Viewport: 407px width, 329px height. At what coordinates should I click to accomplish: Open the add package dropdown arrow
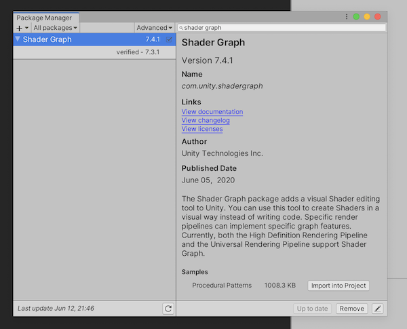pyautogui.click(x=26, y=28)
